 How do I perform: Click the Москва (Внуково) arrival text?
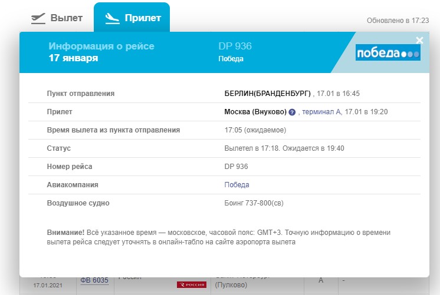point(255,112)
